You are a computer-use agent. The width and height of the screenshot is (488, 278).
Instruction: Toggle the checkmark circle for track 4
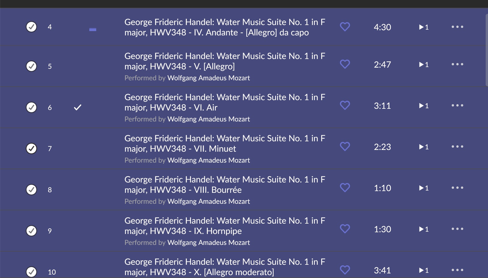(x=31, y=27)
